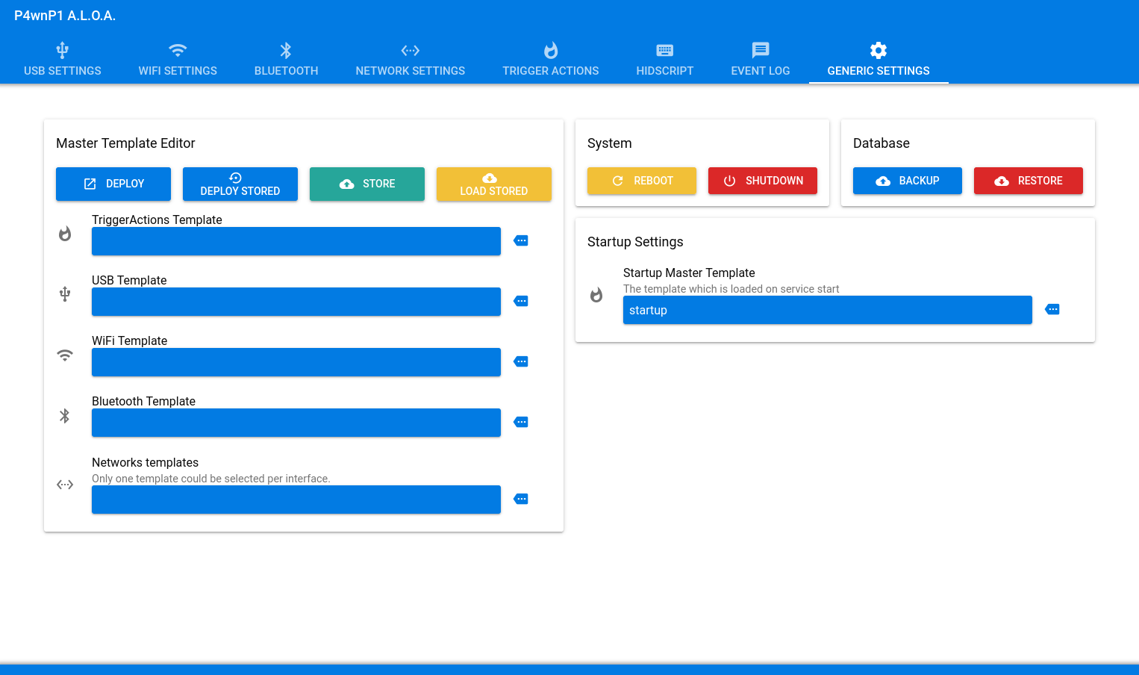Click the Networks templates selector icon
The height and width of the screenshot is (675, 1139).
click(521, 499)
